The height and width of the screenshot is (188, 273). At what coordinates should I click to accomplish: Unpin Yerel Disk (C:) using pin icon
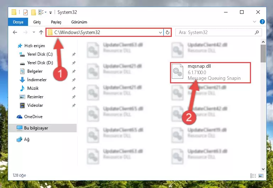point(74,54)
